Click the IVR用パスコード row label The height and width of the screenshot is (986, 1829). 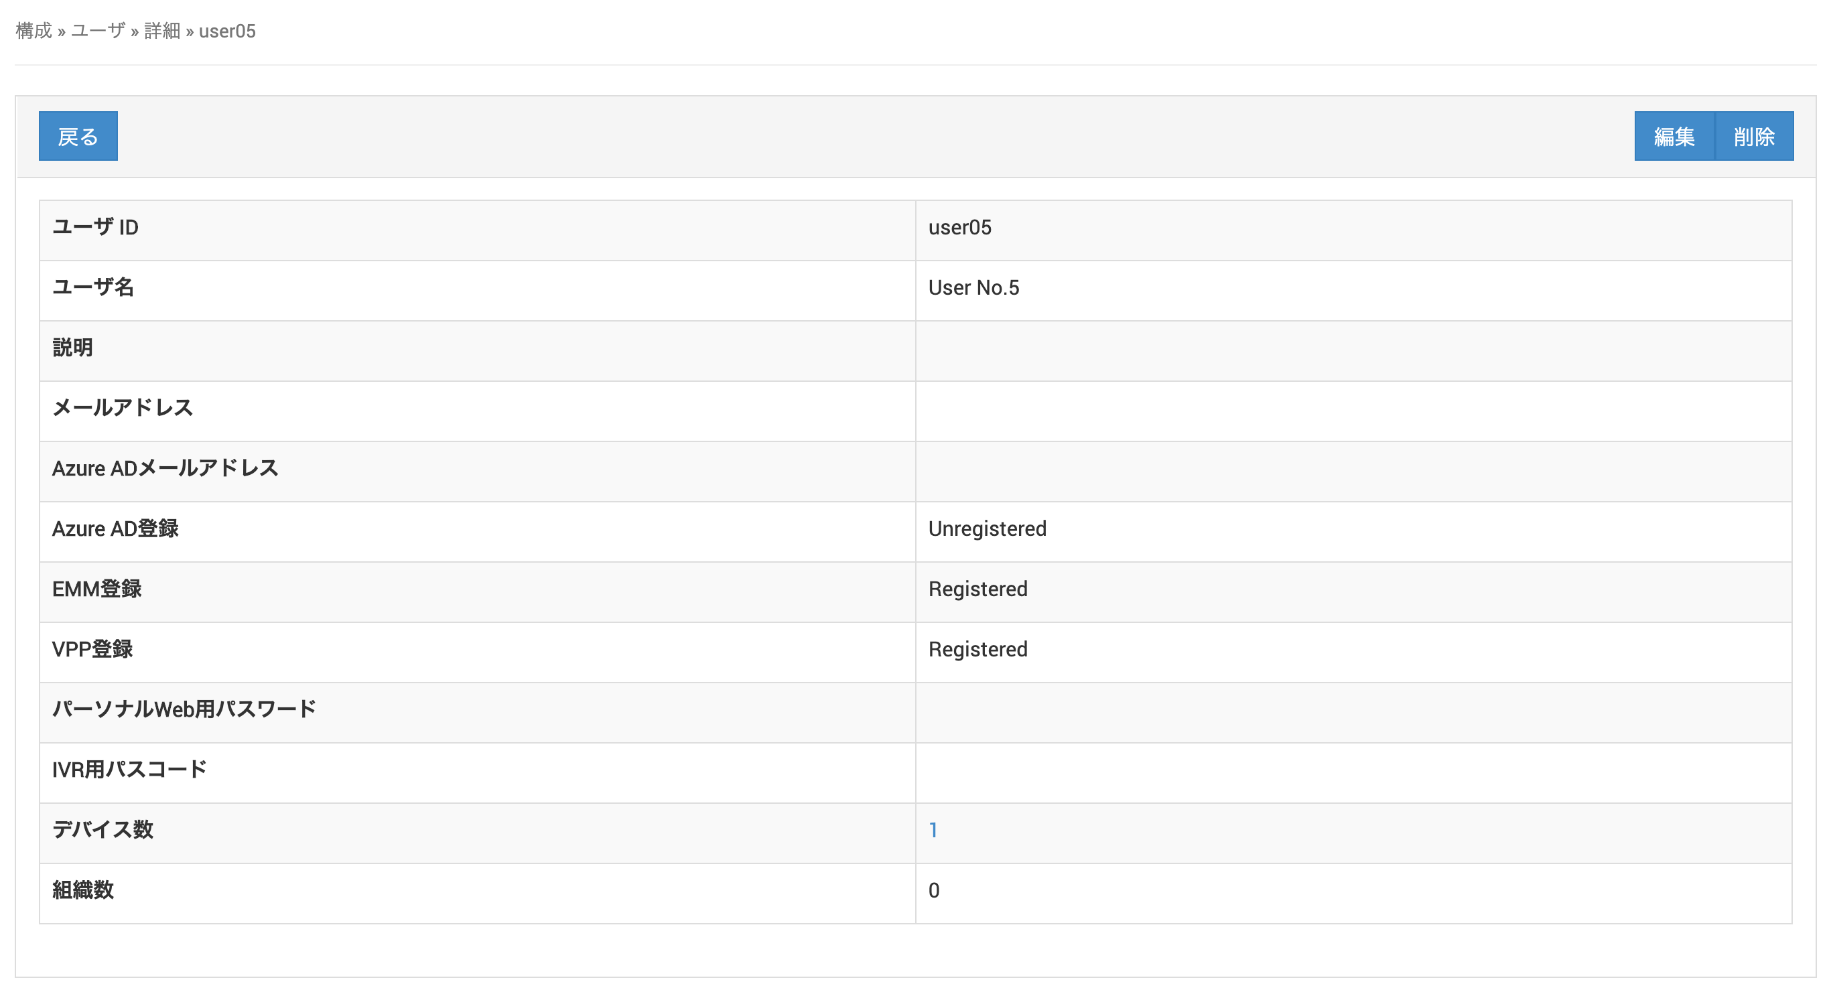point(129,770)
